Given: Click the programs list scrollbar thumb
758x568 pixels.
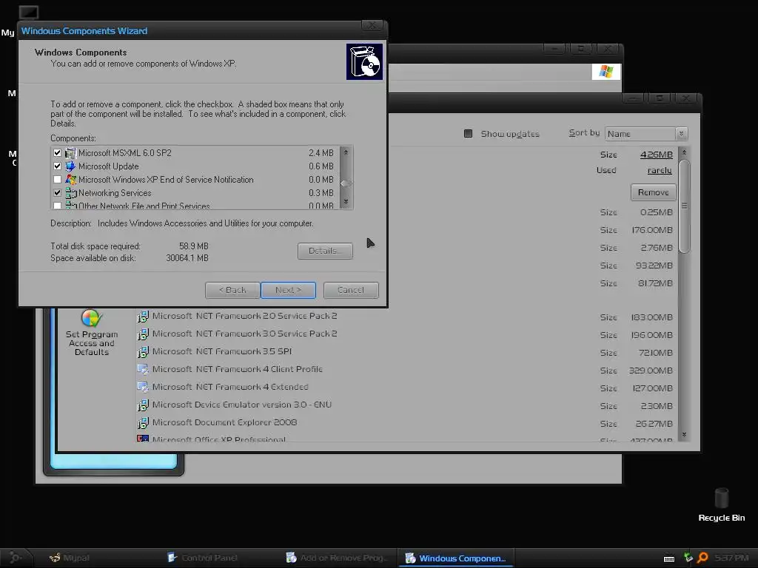Looking at the screenshot, I should click(x=684, y=206).
